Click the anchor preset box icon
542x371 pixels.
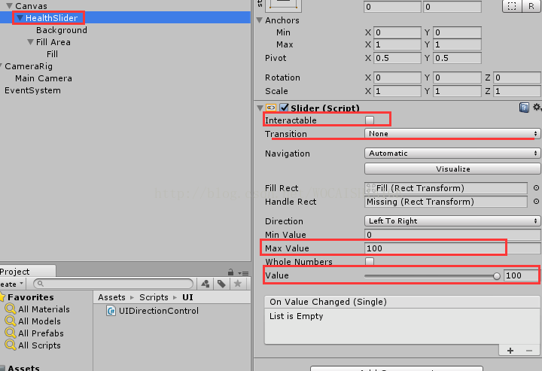tap(284, 5)
